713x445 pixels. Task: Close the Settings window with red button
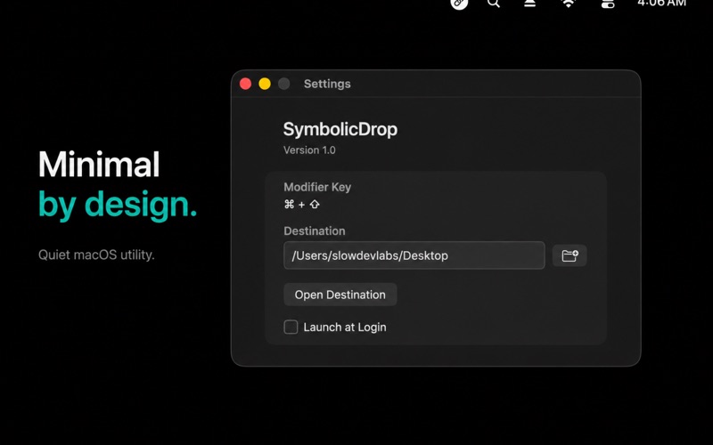point(246,84)
